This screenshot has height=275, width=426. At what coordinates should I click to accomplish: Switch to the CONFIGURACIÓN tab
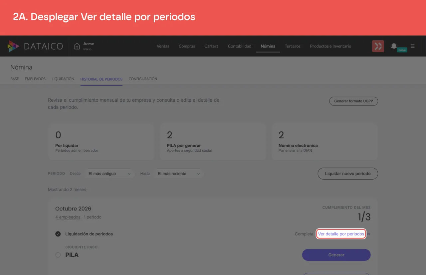click(143, 79)
